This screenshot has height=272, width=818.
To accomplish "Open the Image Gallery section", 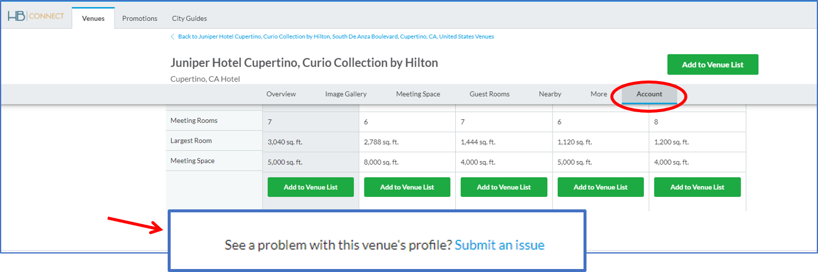I will (346, 94).
